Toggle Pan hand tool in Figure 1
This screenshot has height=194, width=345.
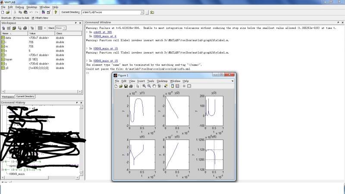(x=154, y=86)
